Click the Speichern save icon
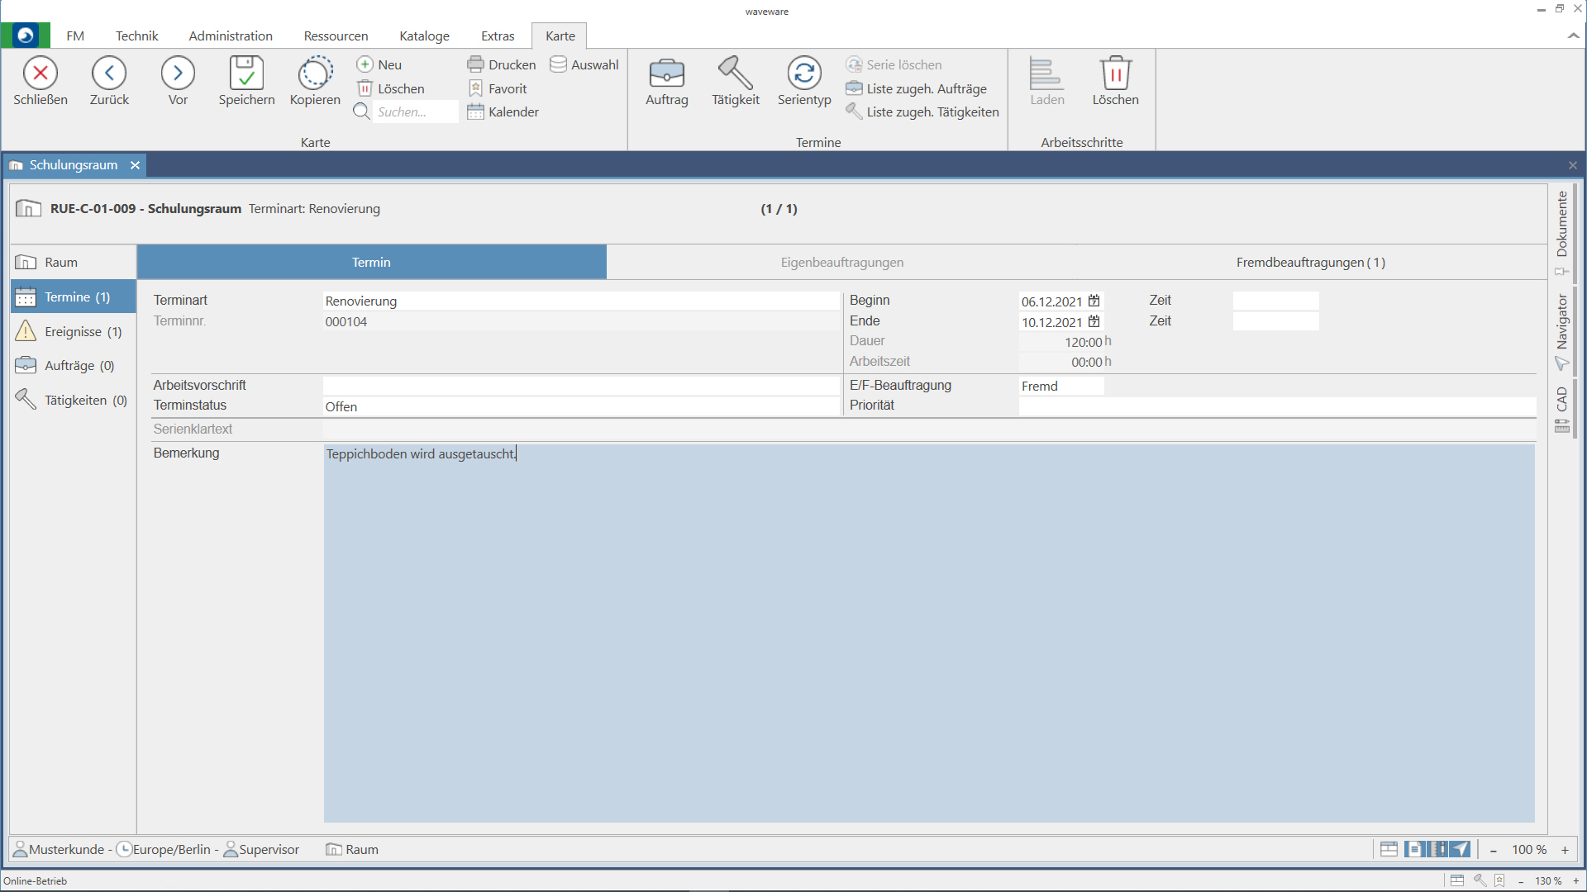1587x892 pixels. coord(245,74)
